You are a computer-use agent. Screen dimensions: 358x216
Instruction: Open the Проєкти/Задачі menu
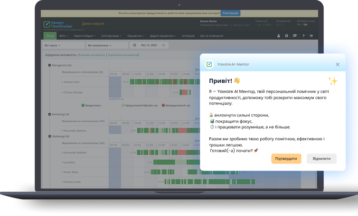[85, 36]
